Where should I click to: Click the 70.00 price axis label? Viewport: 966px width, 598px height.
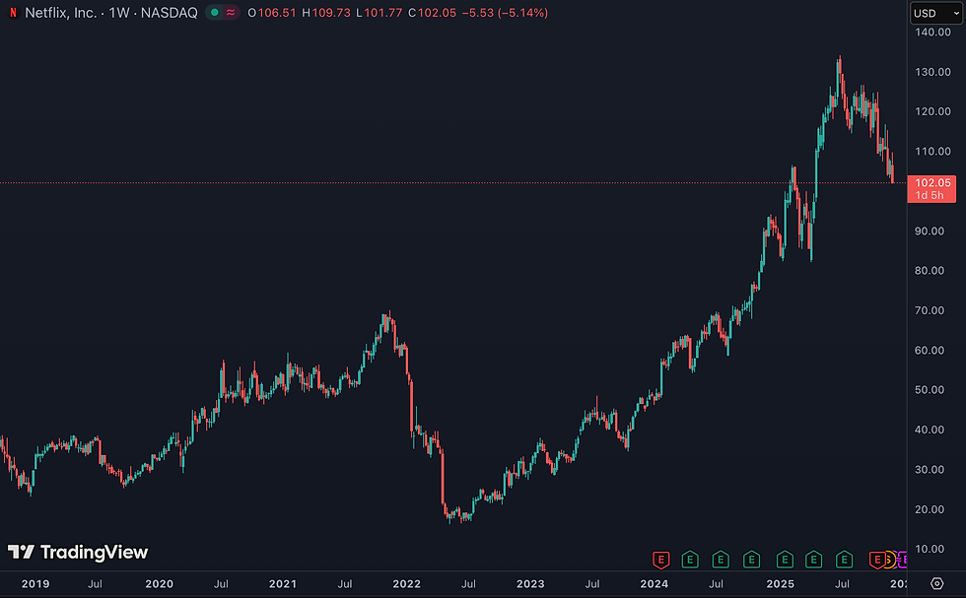(930, 310)
